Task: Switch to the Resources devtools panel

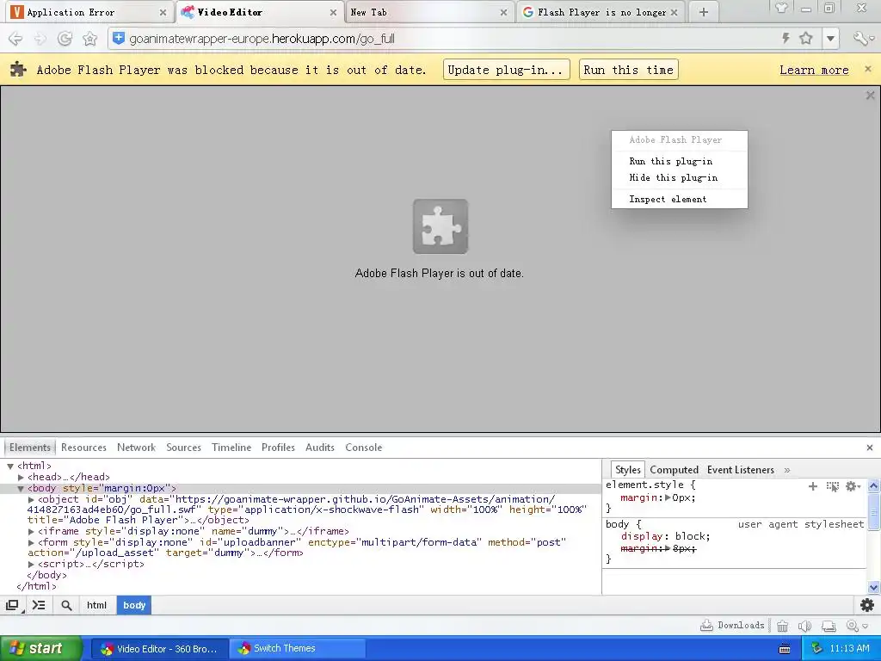Action: tap(83, 448)
